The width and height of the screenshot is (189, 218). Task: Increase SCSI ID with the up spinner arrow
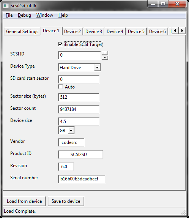(x=105, y=53)
